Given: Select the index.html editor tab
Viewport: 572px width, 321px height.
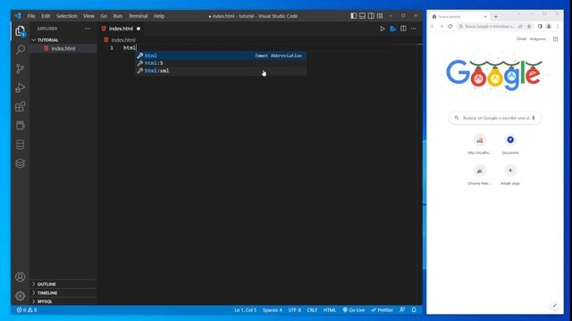Looking at the screenshot, I should click(x=121, y=29).
